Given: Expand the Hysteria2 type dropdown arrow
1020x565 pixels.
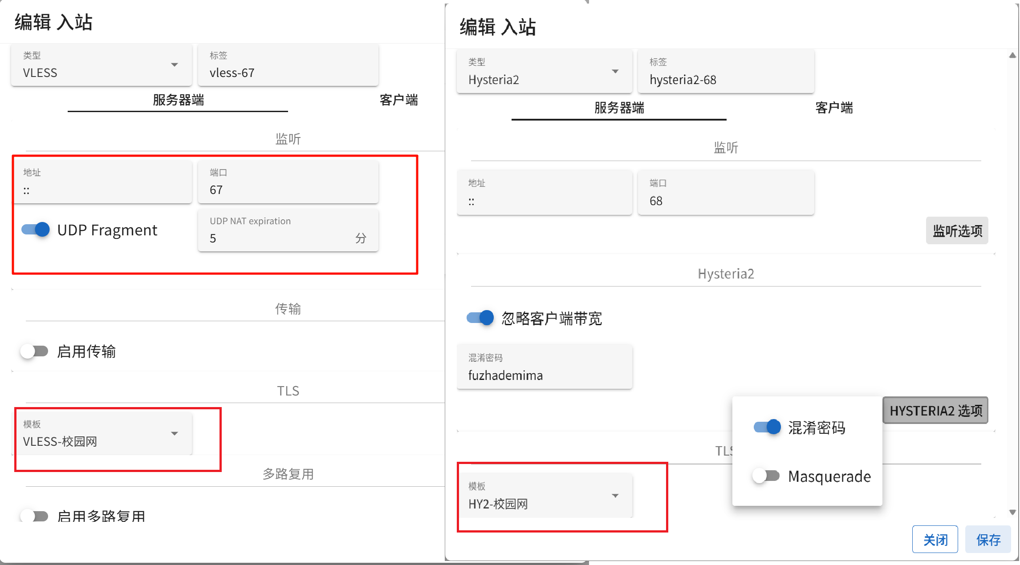Looking at the screenshot, I should click(x=615, y=72).
